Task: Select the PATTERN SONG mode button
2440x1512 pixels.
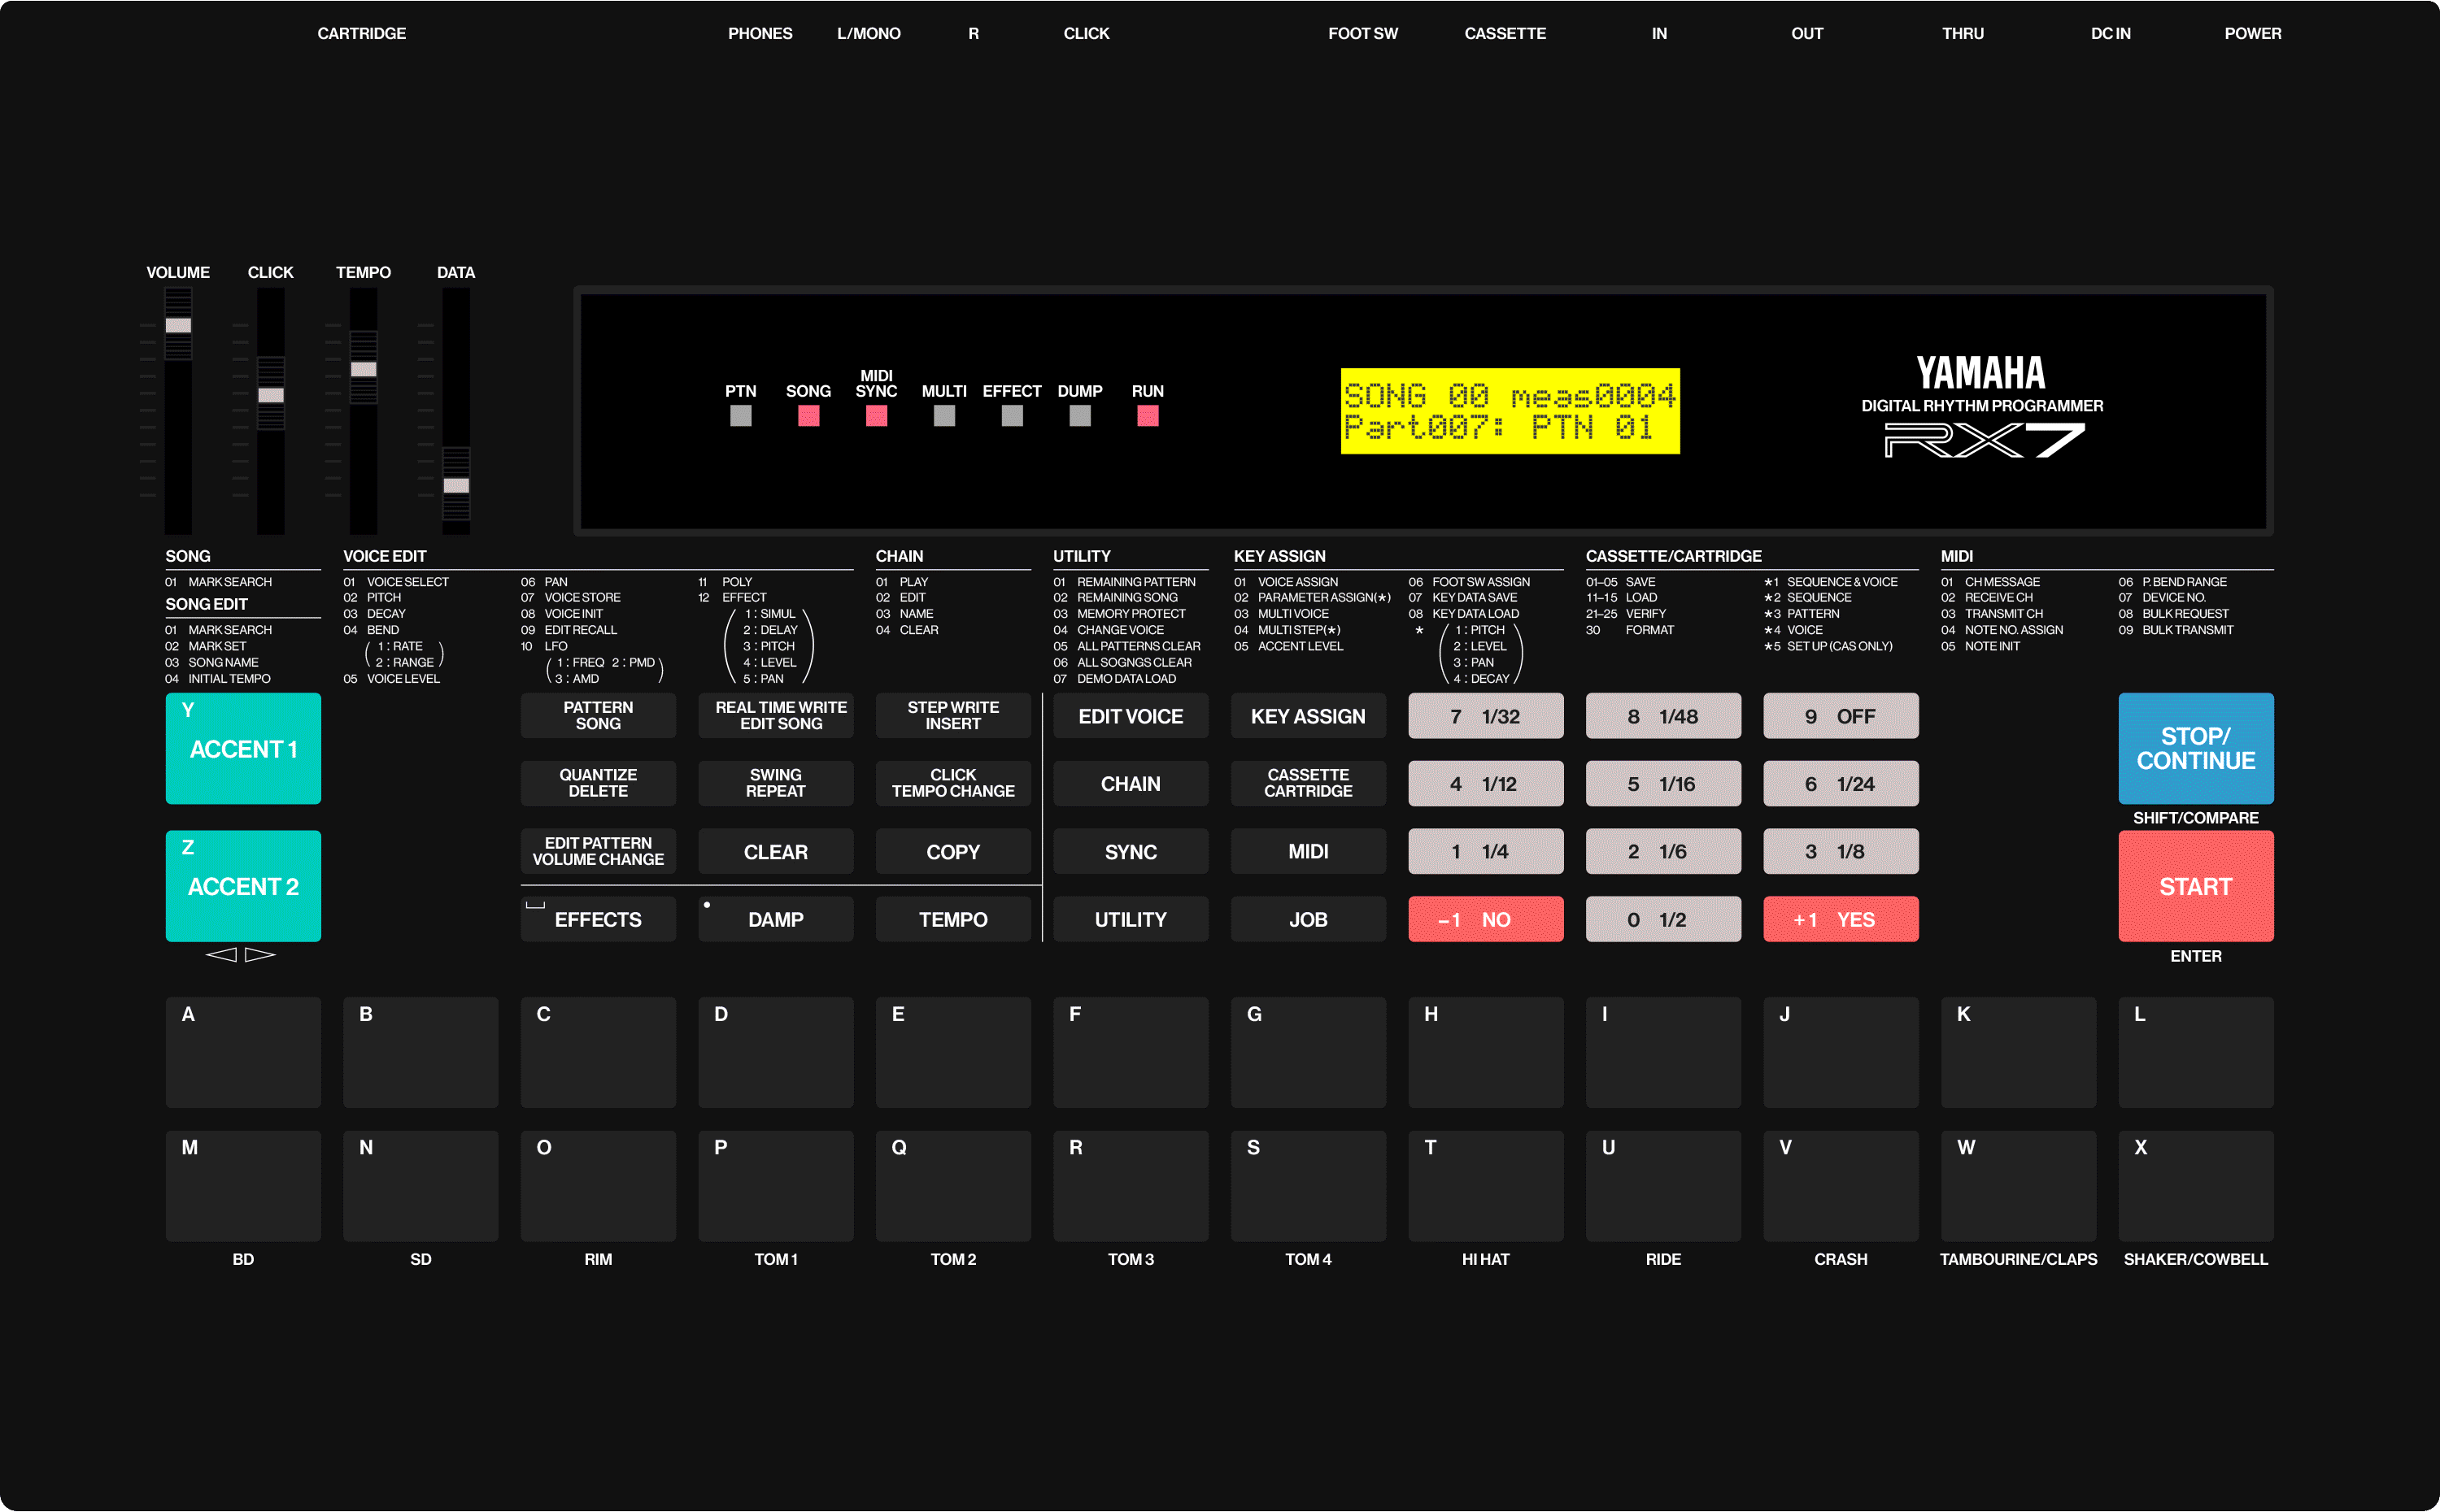Action: 599,716
